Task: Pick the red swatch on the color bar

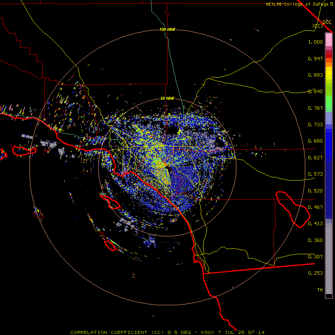Action: tap(329, 56)
